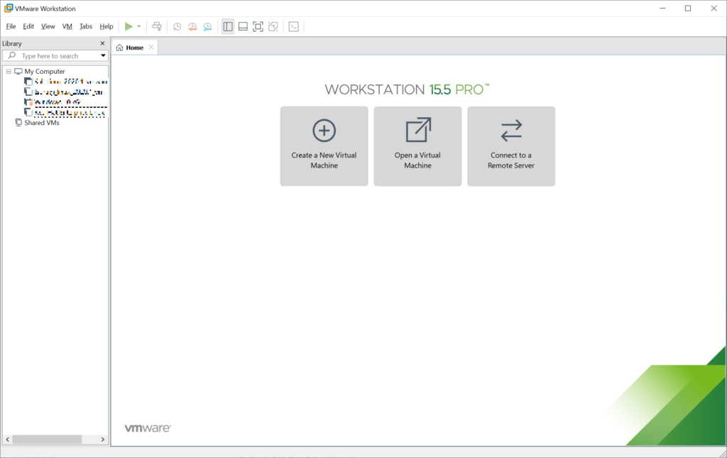Open the View menu

point(48,26)
